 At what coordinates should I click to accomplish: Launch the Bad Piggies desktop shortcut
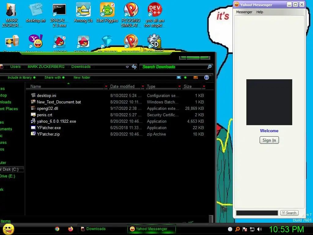(107, 13)
